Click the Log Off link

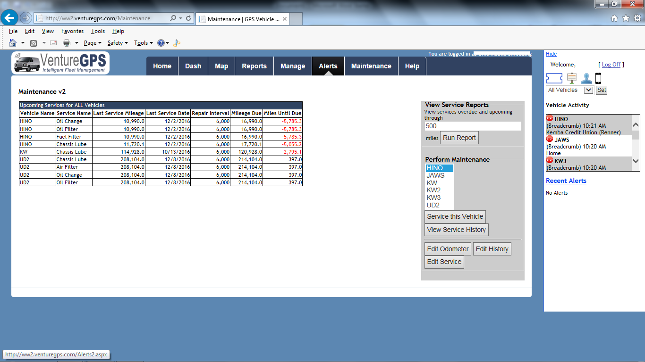point(611,65)
